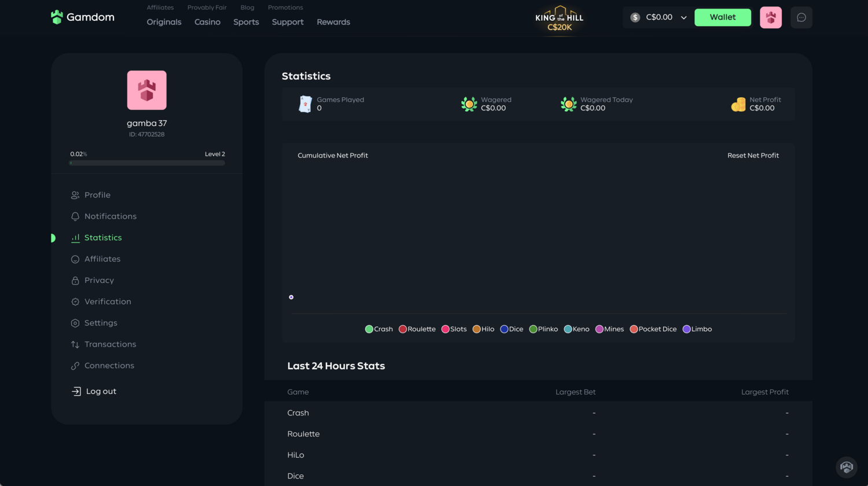Click the Level 2 progress bar
The height and width of the screenshot is (486, 868).
pyautogui.click(x=146, y=163)
